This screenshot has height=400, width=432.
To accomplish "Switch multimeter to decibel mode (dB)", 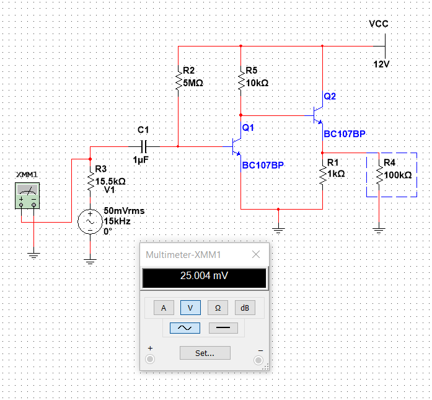I will click(245, 308).
